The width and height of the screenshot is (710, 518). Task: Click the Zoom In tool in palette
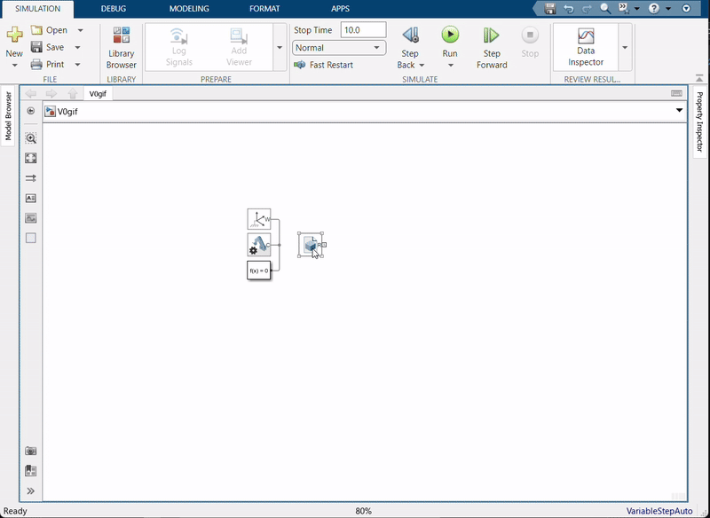31,138
